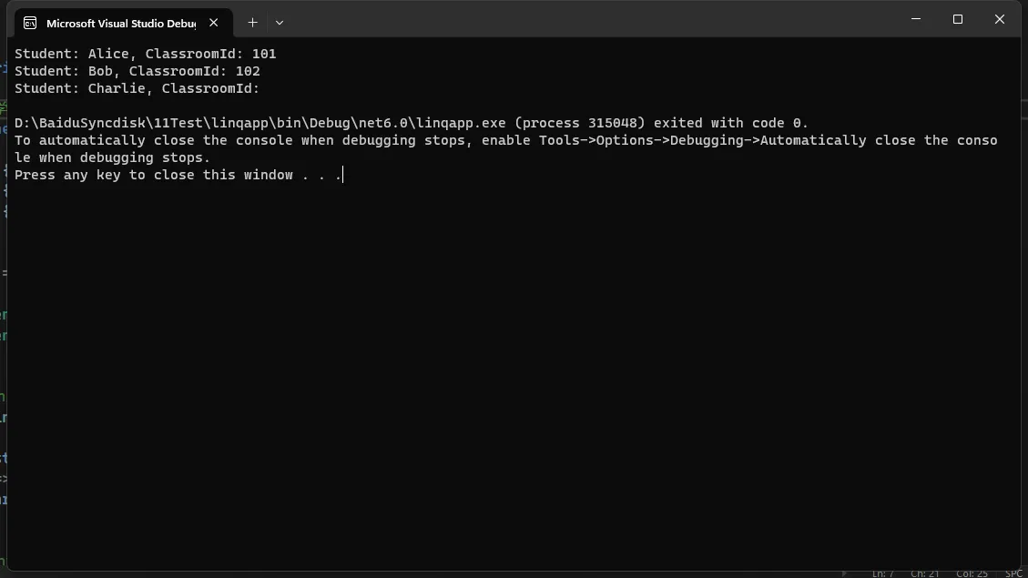Close the debug console window
The width and height of the screenshot is (1028, 578).
point(1000,19)
